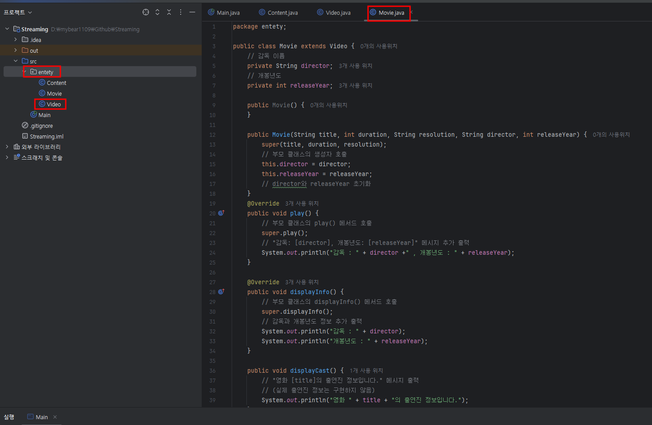This screenshot has width=652, height=425.
Task: Collapse the src folder
Action: [16, 61]
